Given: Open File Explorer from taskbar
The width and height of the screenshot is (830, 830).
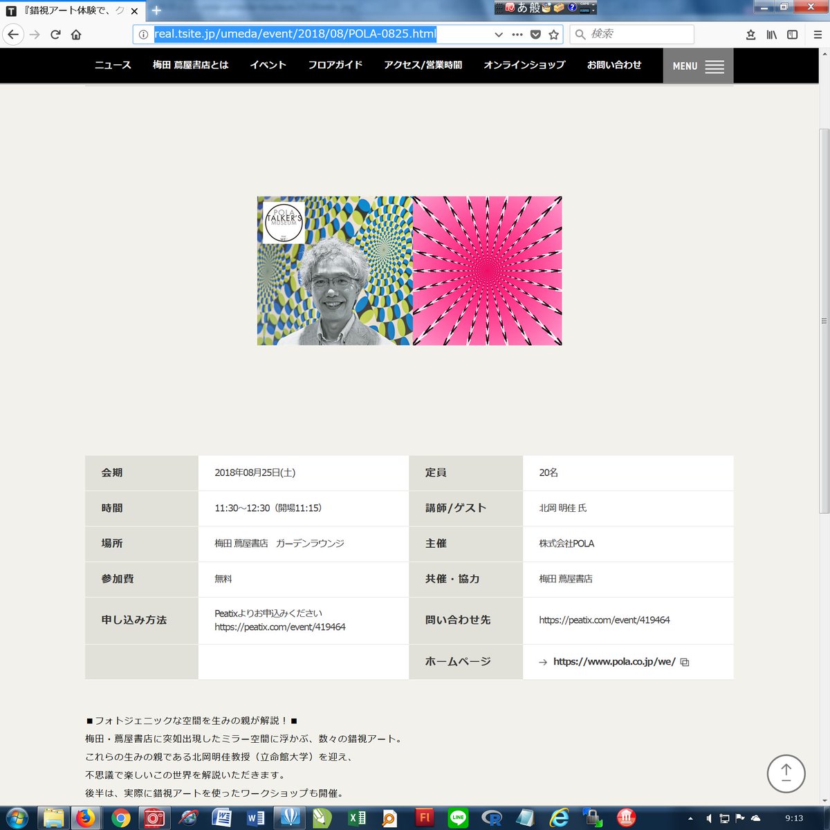Looking at the screenshot, I should (x=53, y=818).
